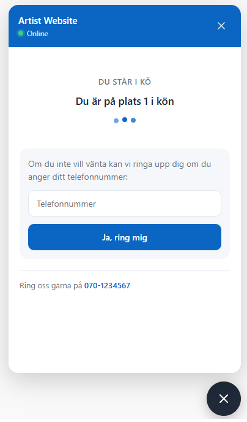
Task: Click the dark round floating close button
Action: pos(224,399)
